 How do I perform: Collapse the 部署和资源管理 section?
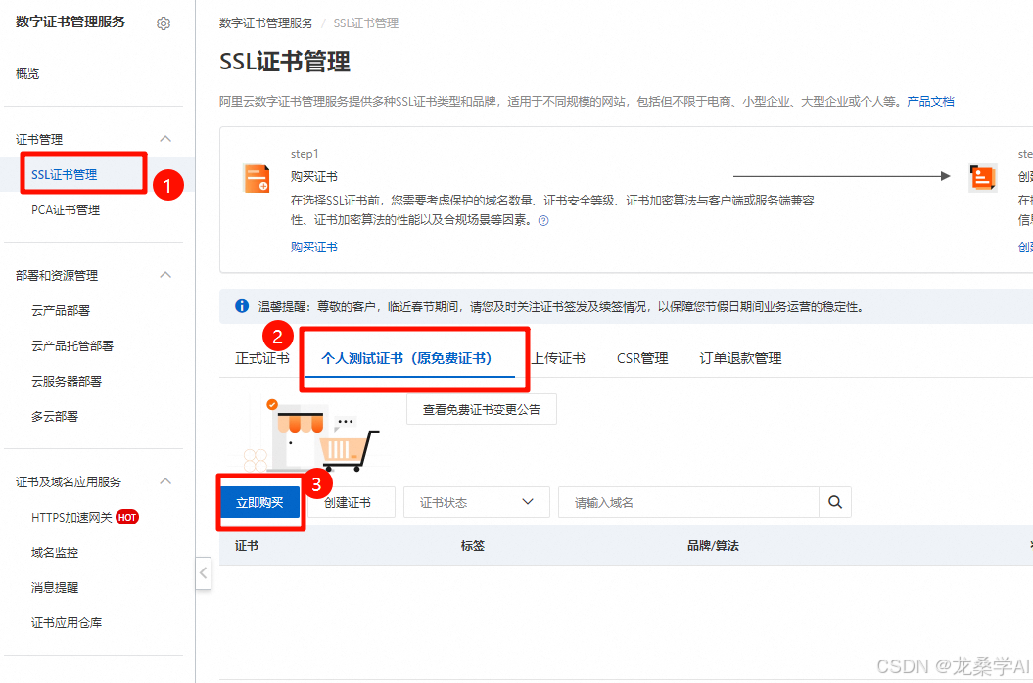click(x=165, y=275)
